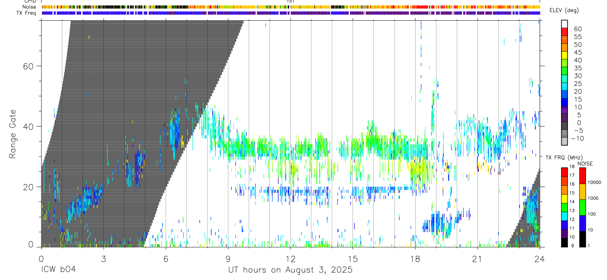
Task: Click the Noise color strip above plot
Action: (x=291, y=7)
